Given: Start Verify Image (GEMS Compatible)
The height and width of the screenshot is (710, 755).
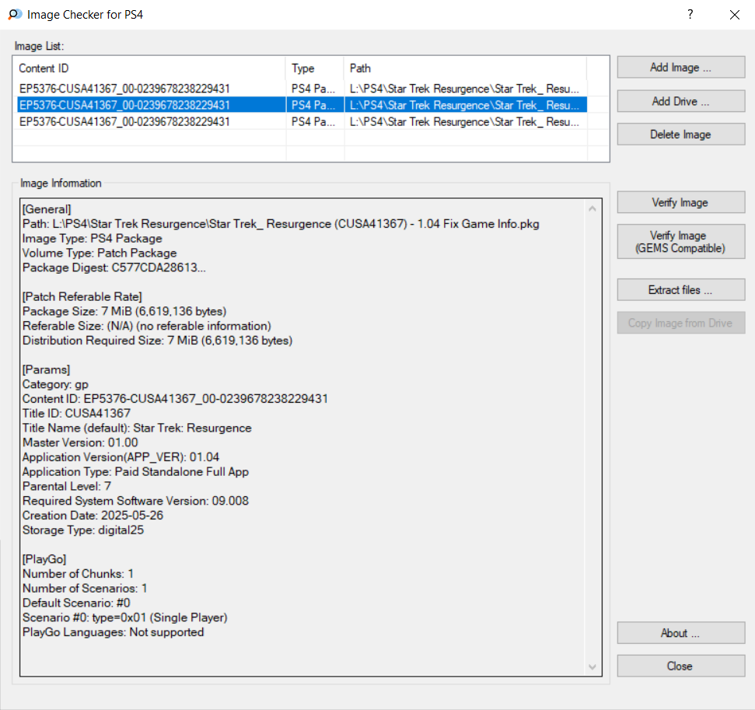Looking at the screenshot, I should pyautogui.click(x=681, y=242).
